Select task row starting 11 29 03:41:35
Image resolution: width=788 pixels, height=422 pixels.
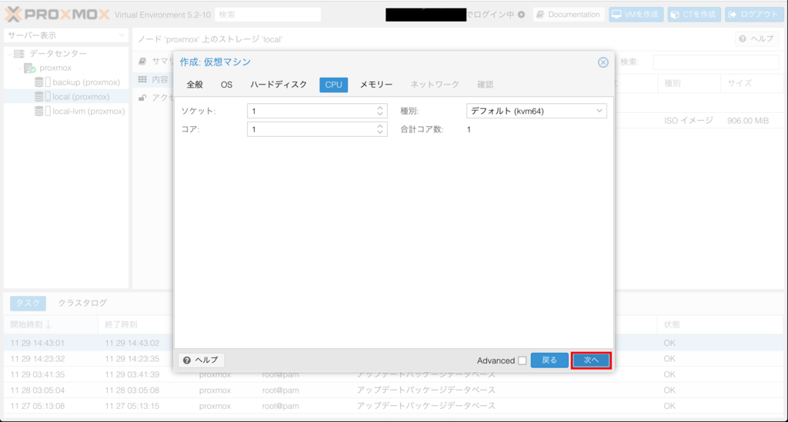[393, 374]
